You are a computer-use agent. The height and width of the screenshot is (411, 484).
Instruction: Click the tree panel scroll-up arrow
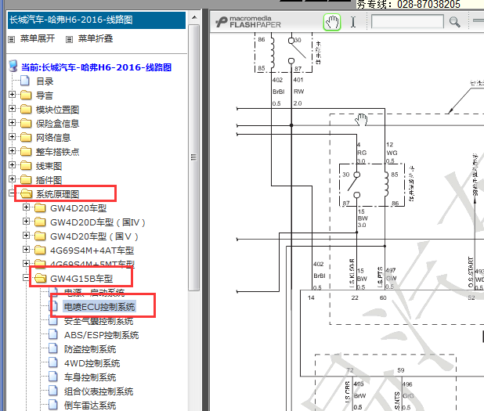pyautogui.click(x=194, y=17)
